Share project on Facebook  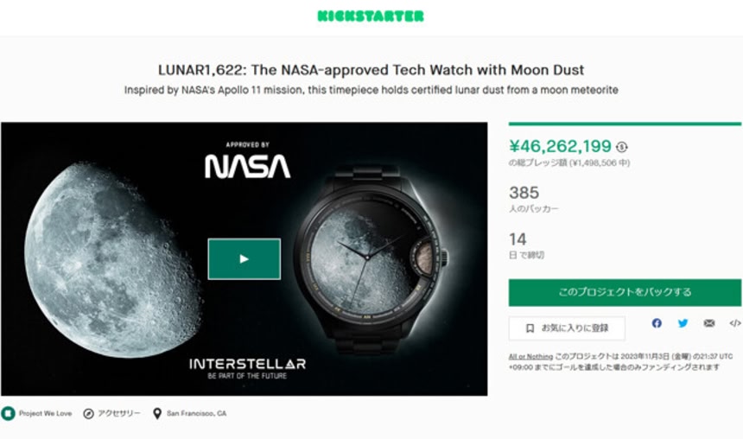657,323
